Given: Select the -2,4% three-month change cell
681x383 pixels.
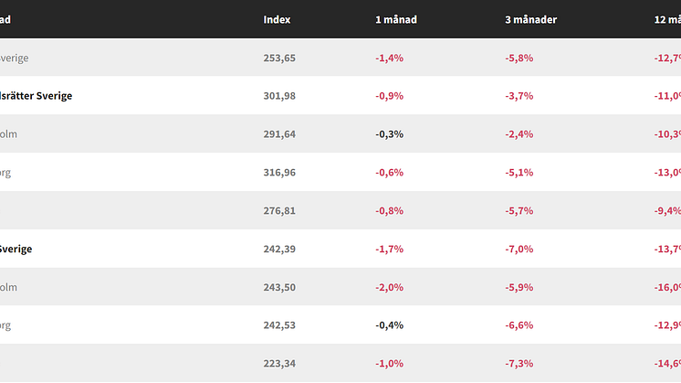Looking at the screenshot, I should point(519,134).
